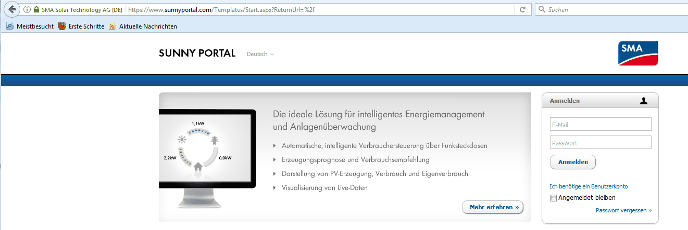Click the browser URL address field
Viewport: 688px width, 230px height.
[x=320, y=9]
